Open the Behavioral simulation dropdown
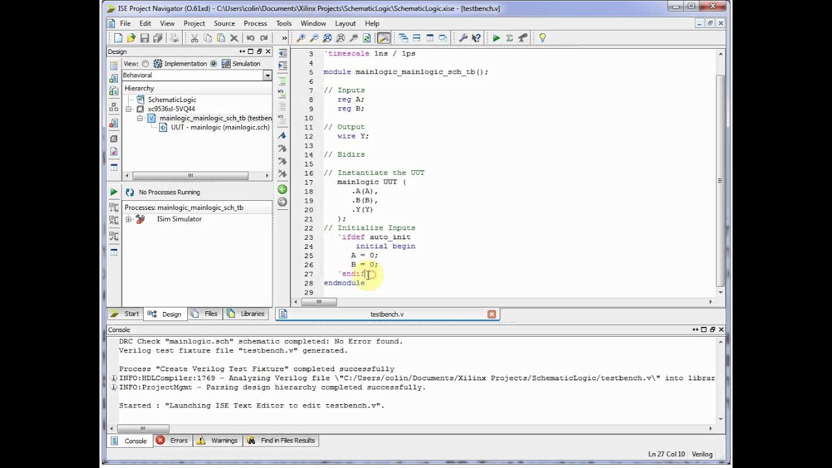 click(x=267, y=75)
